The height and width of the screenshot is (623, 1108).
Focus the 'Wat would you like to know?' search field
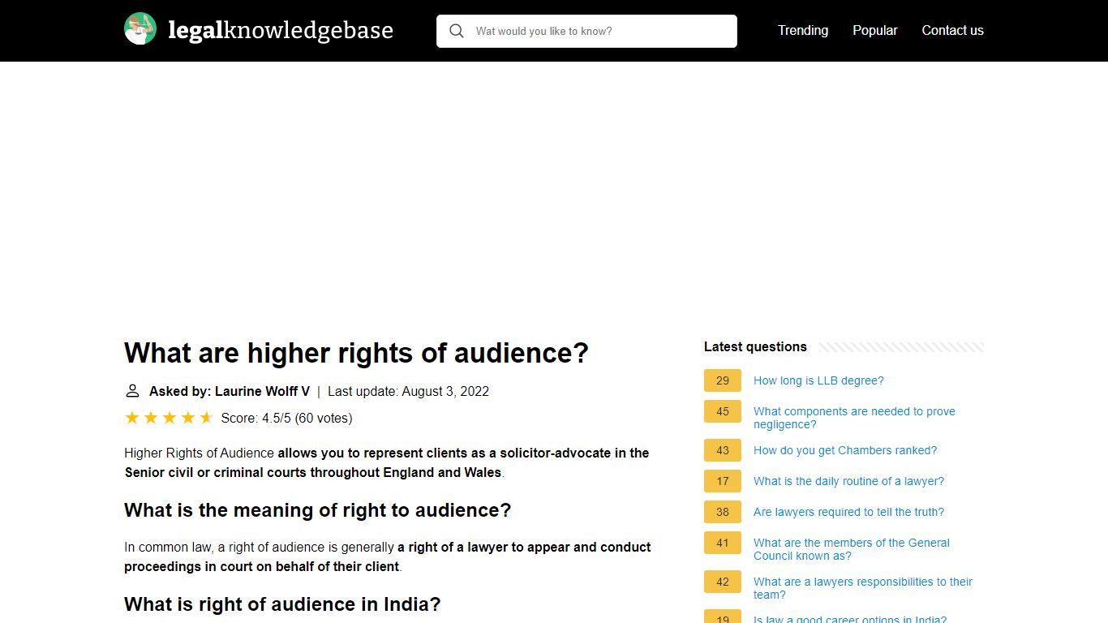[586, 31]
